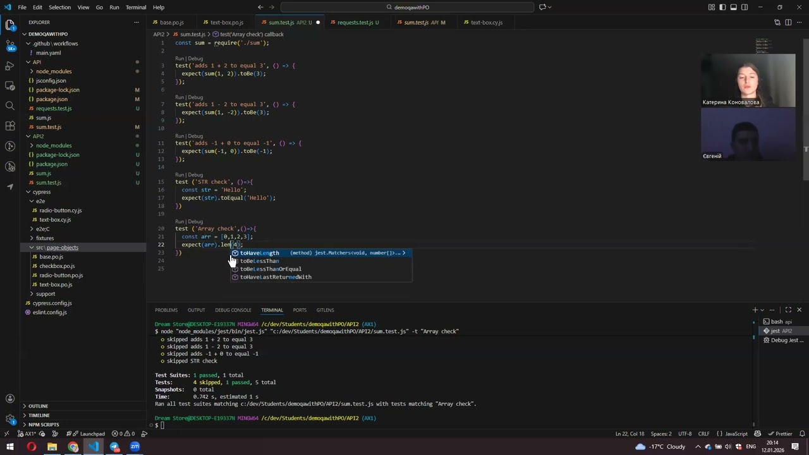Open the Remote Explorer view icon
The height and width of the screenshot is (455, 809).
[10, 86]
